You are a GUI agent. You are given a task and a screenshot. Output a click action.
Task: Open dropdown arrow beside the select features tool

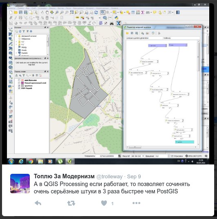(118, 13)
